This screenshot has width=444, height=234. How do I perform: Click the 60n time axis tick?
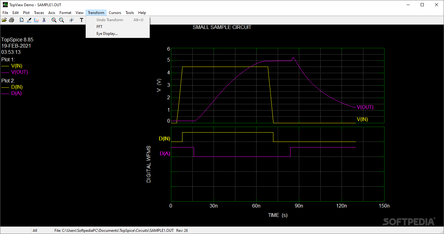(x=256, y=206)
